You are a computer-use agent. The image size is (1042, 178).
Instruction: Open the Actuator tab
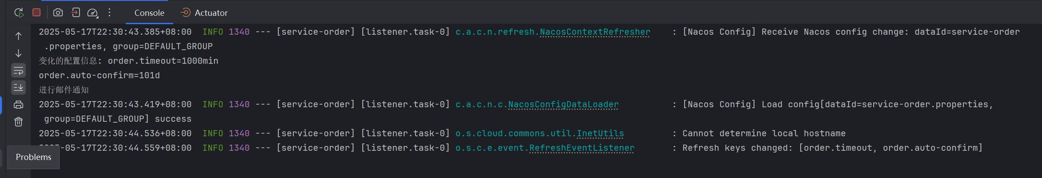(x=204, y=13)
